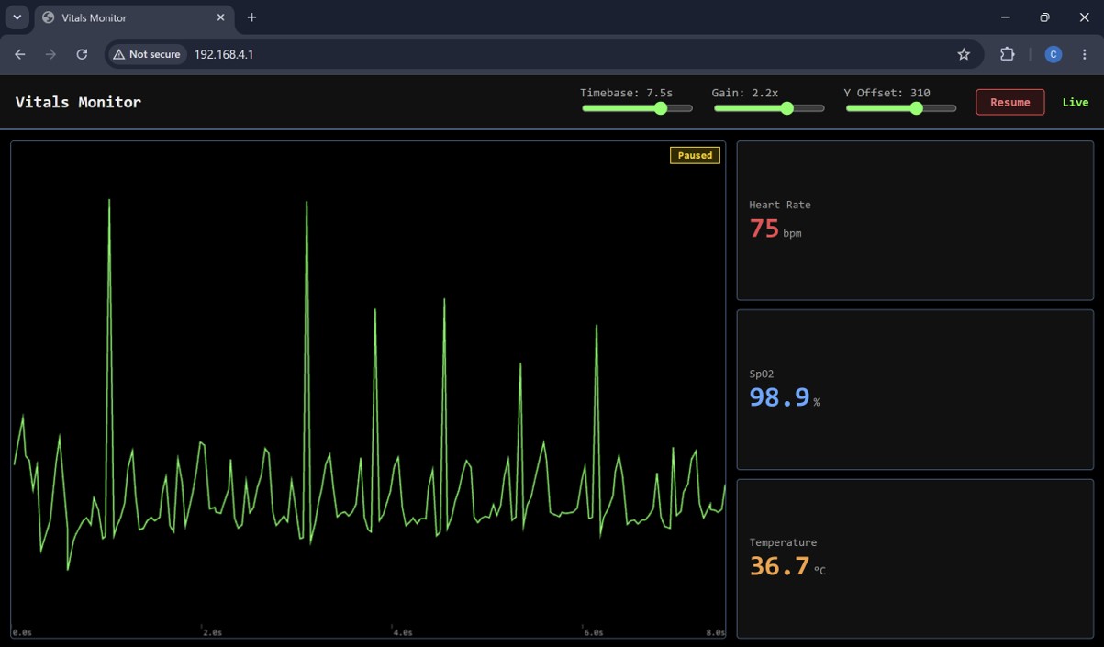The image size is (1104, 647).
Task: Click the 0.0s time axis marker
Action: [22, 632]
